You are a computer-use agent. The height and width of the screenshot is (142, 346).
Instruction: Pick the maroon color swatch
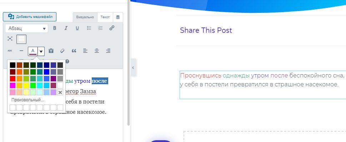pos(12,72)
